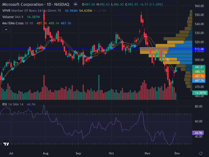Click the green 488.14 price axis label
Viewport: 209px width, 157px height.
(x=199, y=72)
